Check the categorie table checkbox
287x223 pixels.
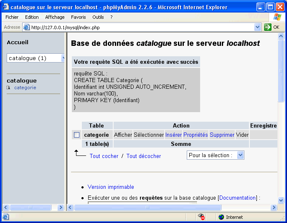point(77,135)
